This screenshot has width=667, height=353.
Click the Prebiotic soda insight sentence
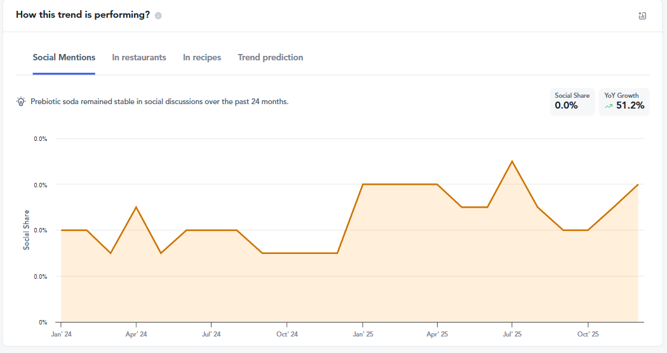[159, 102]
